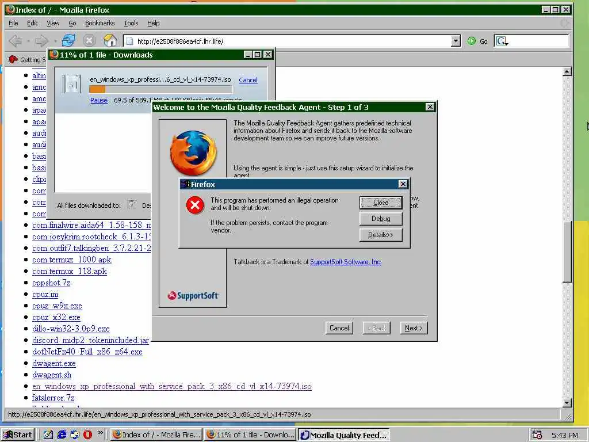The width and height of the screenshot is (589, 442).
Task: Pause the download in Downloads window
Action: 99,100
